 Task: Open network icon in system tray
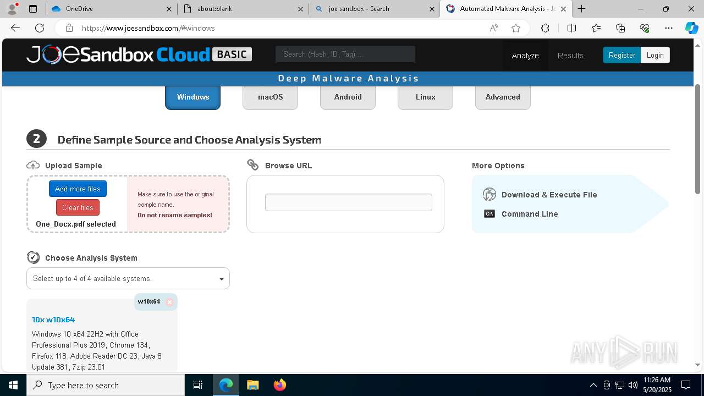click(620, 385)
